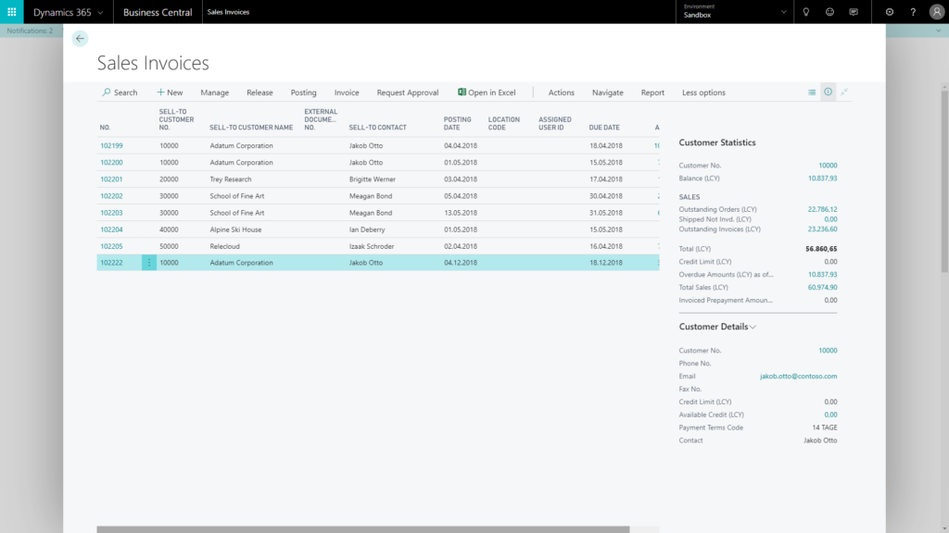Open invoice 102204
Screen dimensions: 949x533
(111, 229)
